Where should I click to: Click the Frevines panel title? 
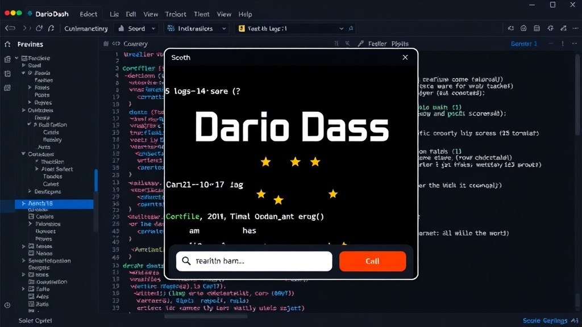coord(30,44)
